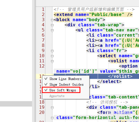
Task: Click the block name="body" tag
Action: point(80,20)
